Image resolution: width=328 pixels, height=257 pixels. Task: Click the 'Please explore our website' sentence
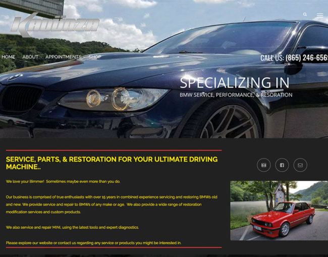pyautogui.click(x=93, y=243)
